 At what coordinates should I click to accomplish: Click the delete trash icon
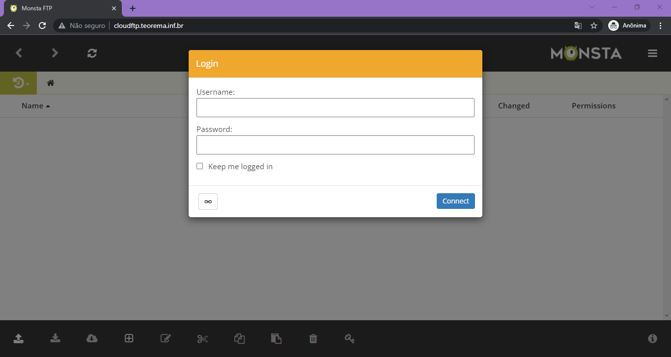click(x=313, y=338)
